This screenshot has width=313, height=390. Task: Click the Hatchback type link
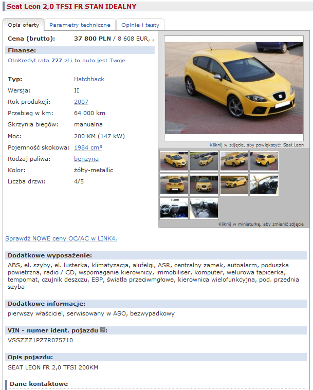coord(89,79)
